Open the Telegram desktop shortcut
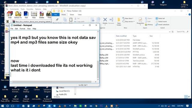This screenshot has height=108, width=192. (x=163, y=3)
